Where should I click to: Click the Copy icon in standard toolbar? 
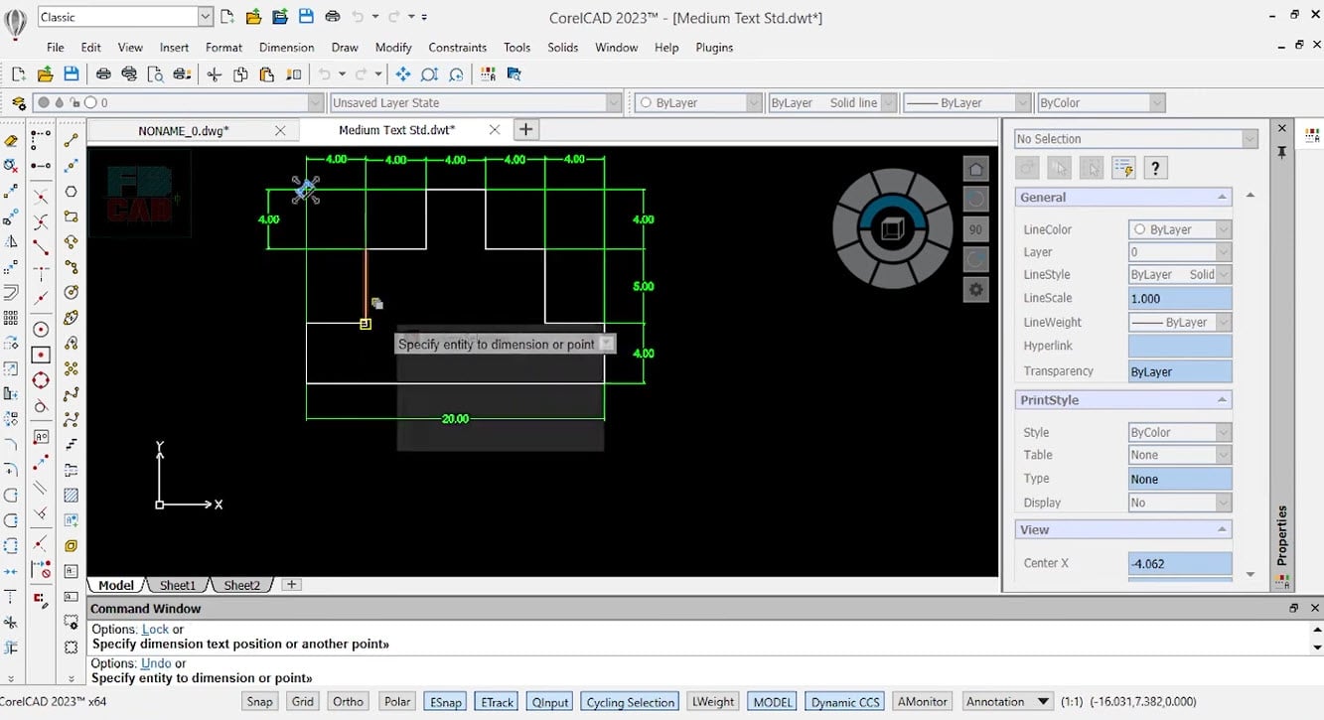[x=240, y=74]
